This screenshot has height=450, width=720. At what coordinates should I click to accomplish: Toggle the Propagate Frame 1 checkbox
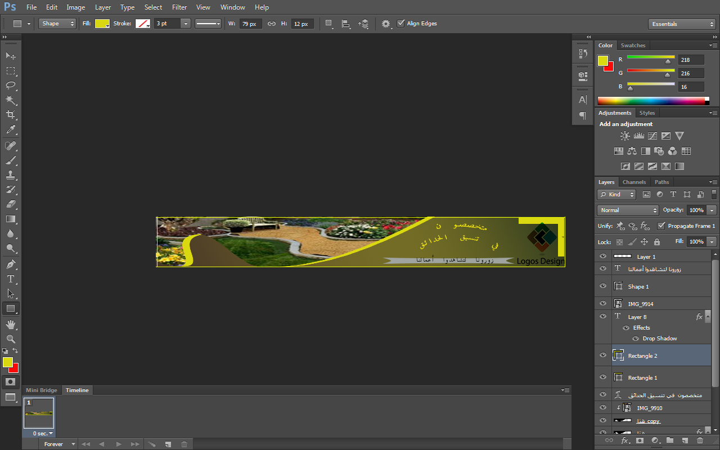(x=661, y=226)
